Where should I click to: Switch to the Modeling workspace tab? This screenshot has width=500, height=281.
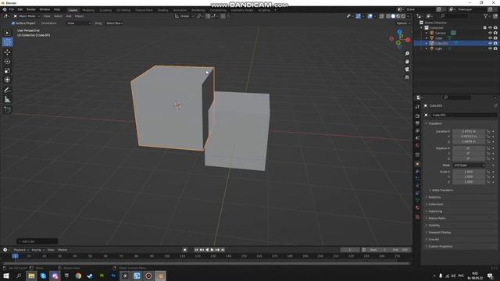pos(88,10)
